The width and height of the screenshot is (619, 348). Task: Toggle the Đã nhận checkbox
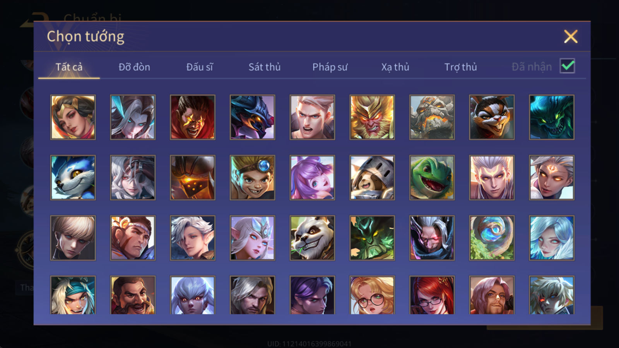point(567,66)
